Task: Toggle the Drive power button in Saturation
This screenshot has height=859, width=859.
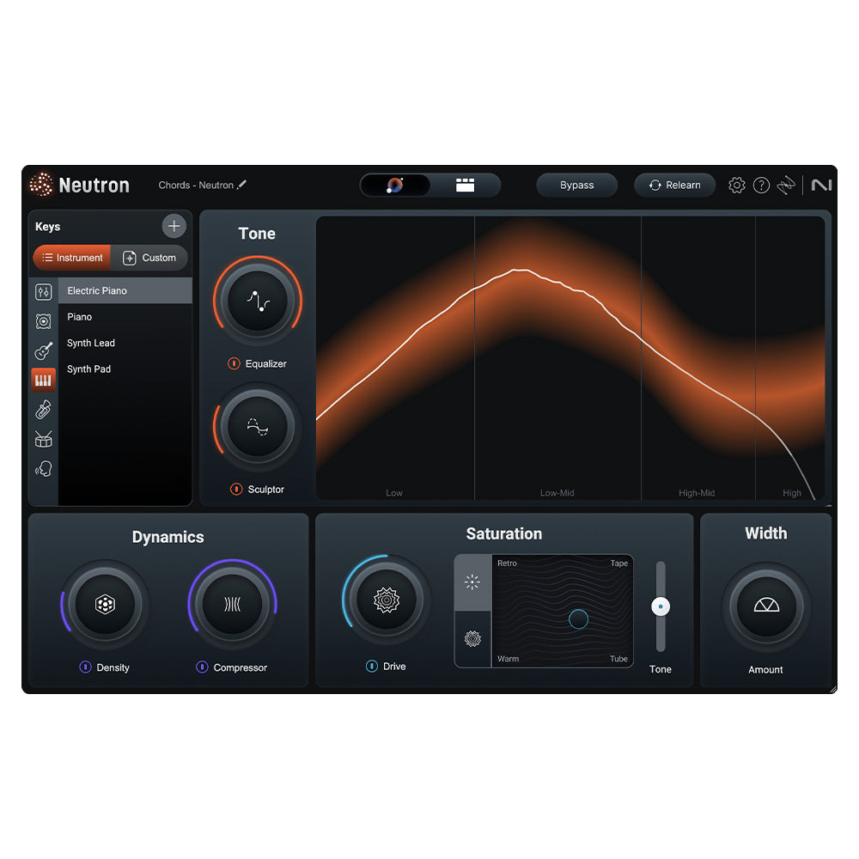Action: pos(371,666)
